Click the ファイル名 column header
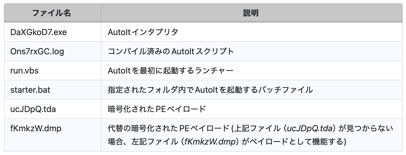The width and height of the screenshot is (406, 155). click(x=52, y=13)
